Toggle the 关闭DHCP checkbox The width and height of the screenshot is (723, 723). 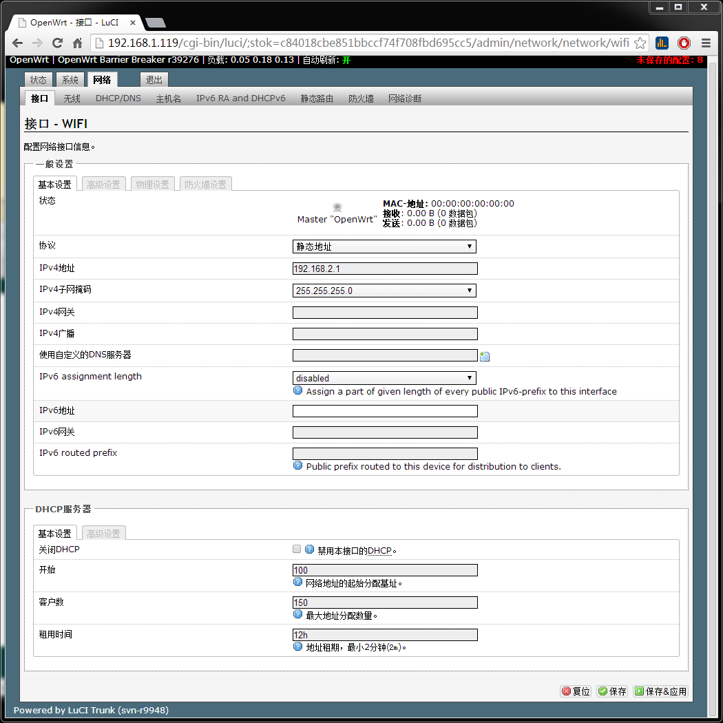[x=297, y=549]
